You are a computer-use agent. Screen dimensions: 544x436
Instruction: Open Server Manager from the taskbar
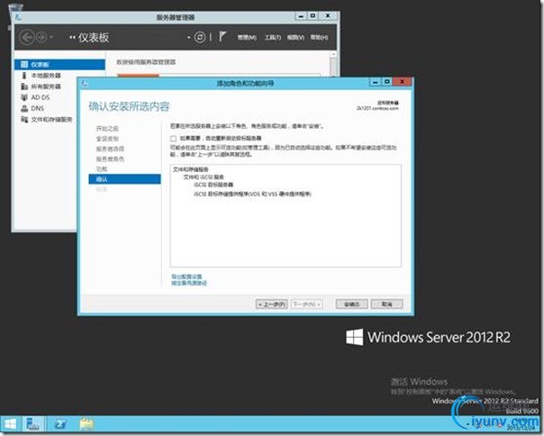(x=33, y=424)
